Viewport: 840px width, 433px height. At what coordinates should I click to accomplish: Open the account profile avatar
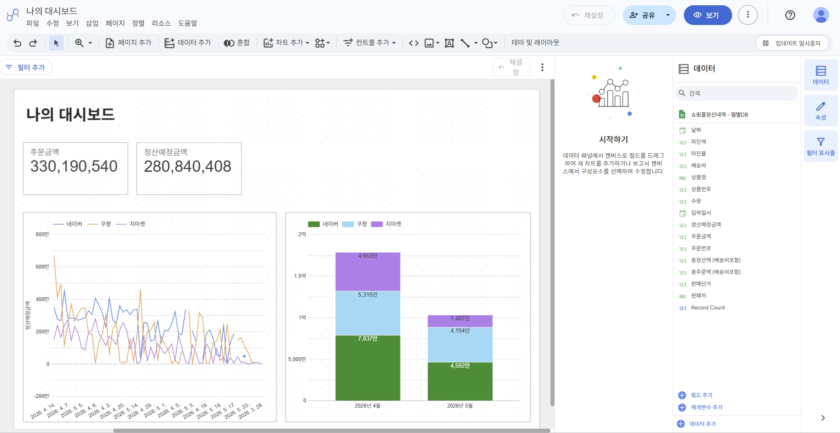(x=821, y=15)
